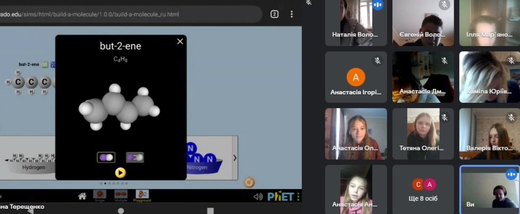Open the Ще 8 осіб participants tile
Viewport: 520px width, 214px height.
pos(423,190)
